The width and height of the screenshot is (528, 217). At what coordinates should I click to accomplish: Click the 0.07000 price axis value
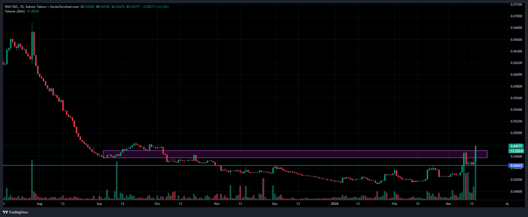(516, 16)
